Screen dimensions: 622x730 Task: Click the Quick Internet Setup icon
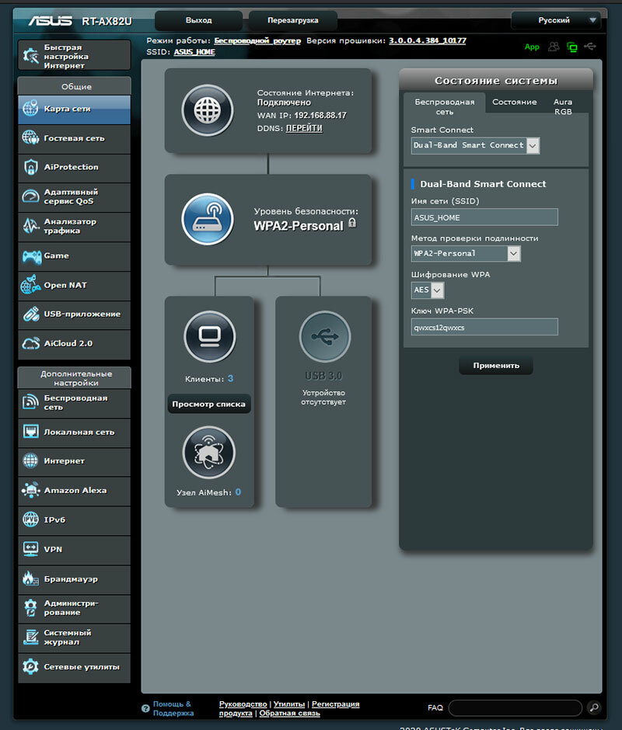(31, 56)
